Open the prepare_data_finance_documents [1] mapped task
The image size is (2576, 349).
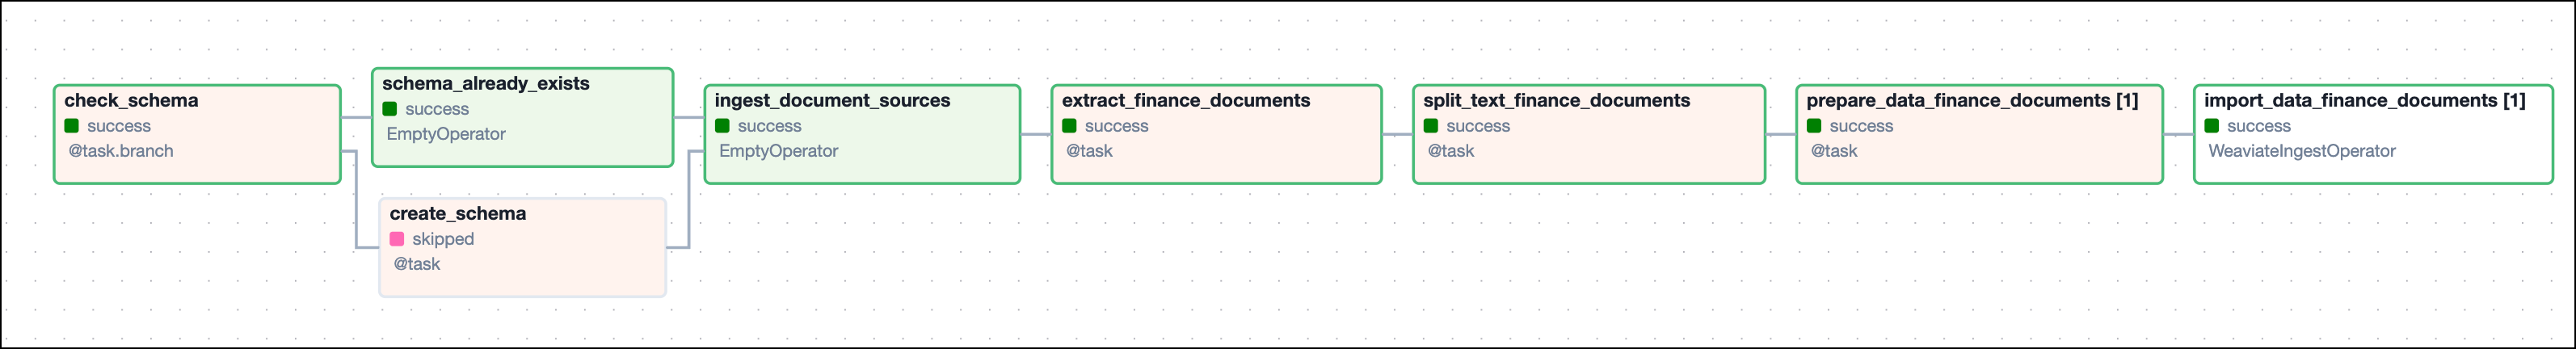coord(1971,100)
